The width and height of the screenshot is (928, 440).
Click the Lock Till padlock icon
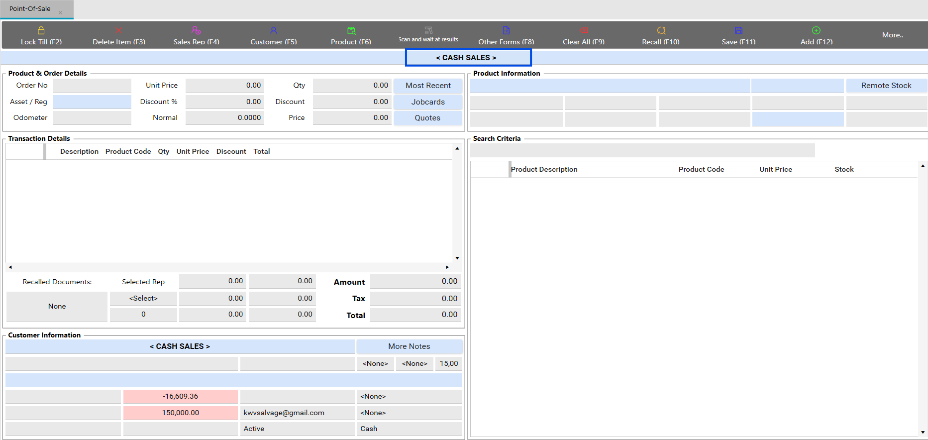pyautogui.click(x=41, y=30)
